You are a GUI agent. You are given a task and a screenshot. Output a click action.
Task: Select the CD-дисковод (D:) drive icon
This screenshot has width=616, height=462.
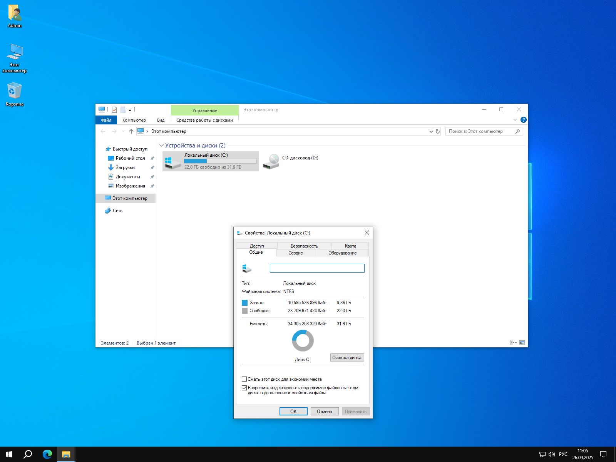pos(271,161)
